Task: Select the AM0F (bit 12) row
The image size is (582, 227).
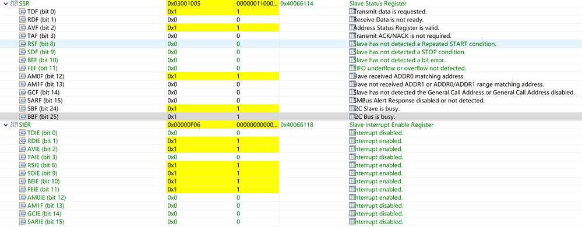Action: click(291, 76)
